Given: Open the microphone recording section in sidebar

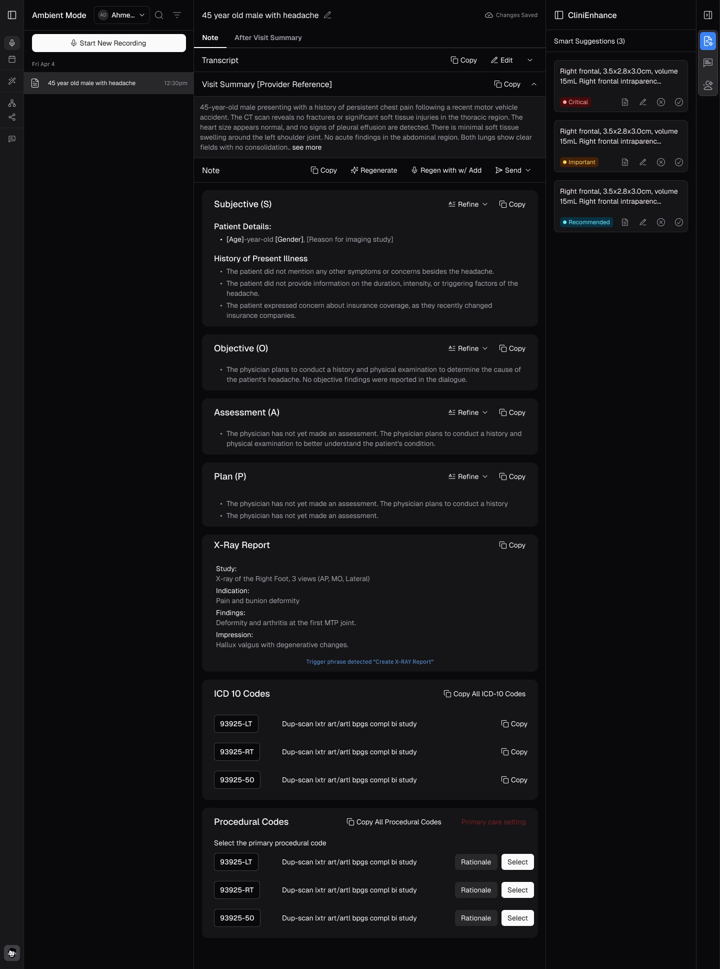Looking at the screenshot, I should tap(12, 43).
